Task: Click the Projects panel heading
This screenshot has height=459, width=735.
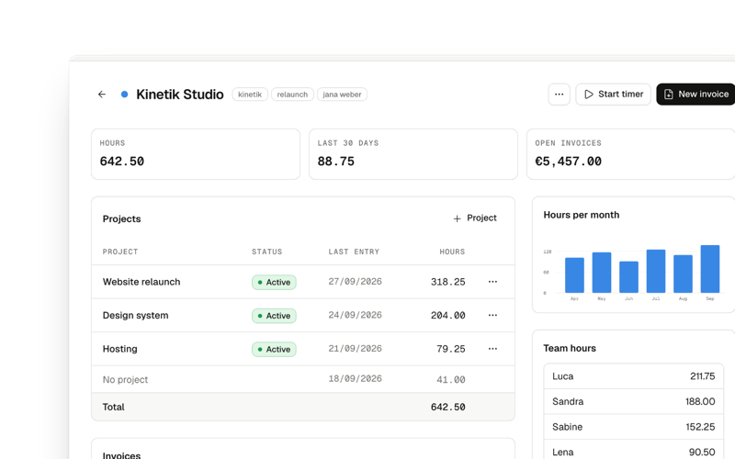Action: tap(121, 218)
